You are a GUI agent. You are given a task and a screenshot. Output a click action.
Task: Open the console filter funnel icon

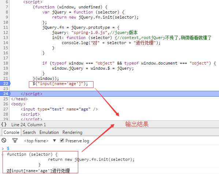(15, 140)
